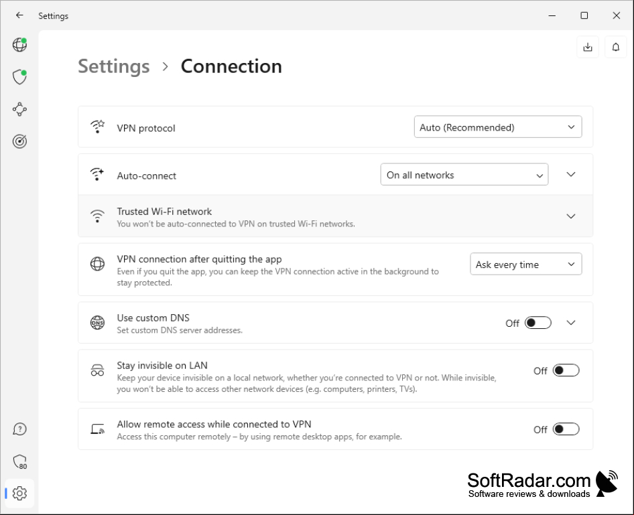The width and height of the screenshot is (634, 515).
Task: Open the VPN globe icon in sidebar
Action: point(19,44)
